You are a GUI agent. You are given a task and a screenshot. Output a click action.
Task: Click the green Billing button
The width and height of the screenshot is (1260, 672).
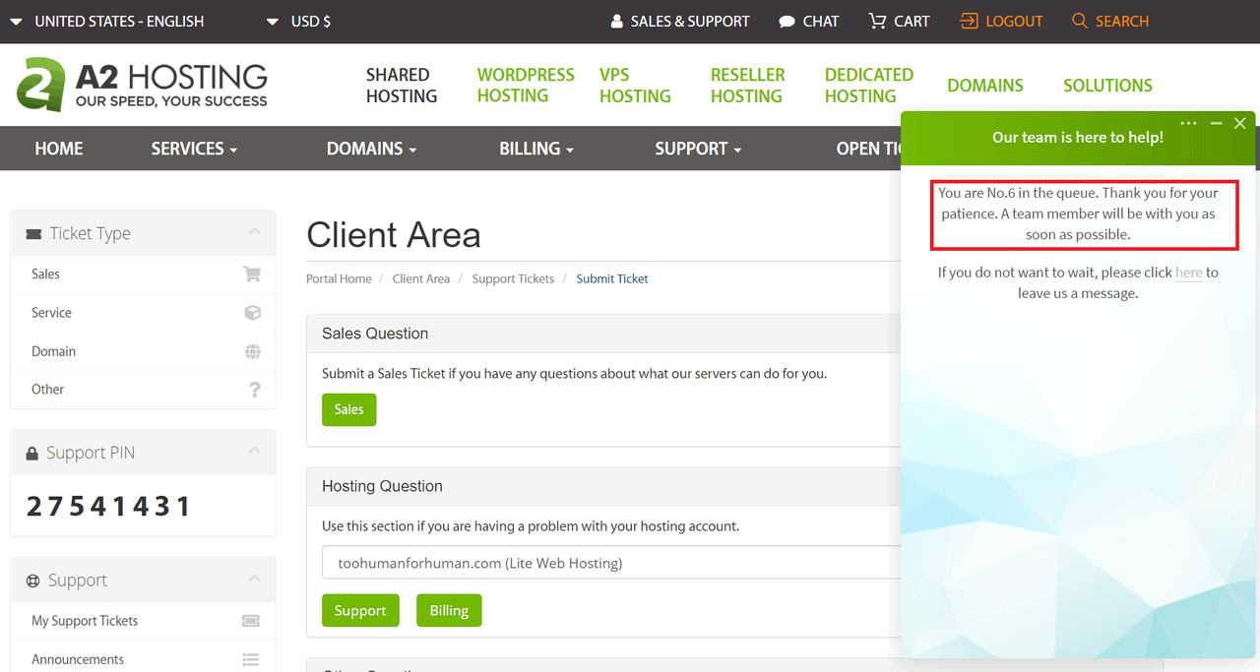449,610
